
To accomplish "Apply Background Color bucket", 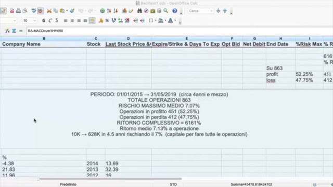I will [x=161, y=21].
